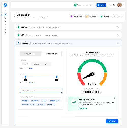Click green checkmark beside Ad Preview

pyautogui.click(x=18, y=35)
